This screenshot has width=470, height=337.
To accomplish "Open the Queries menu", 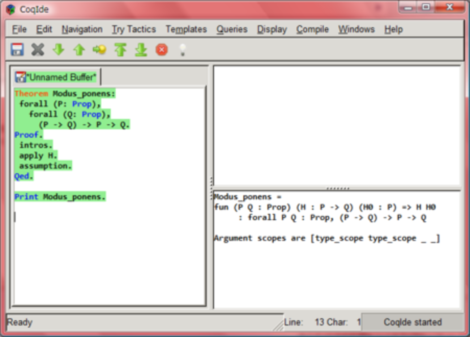I will tap(232, 29).
